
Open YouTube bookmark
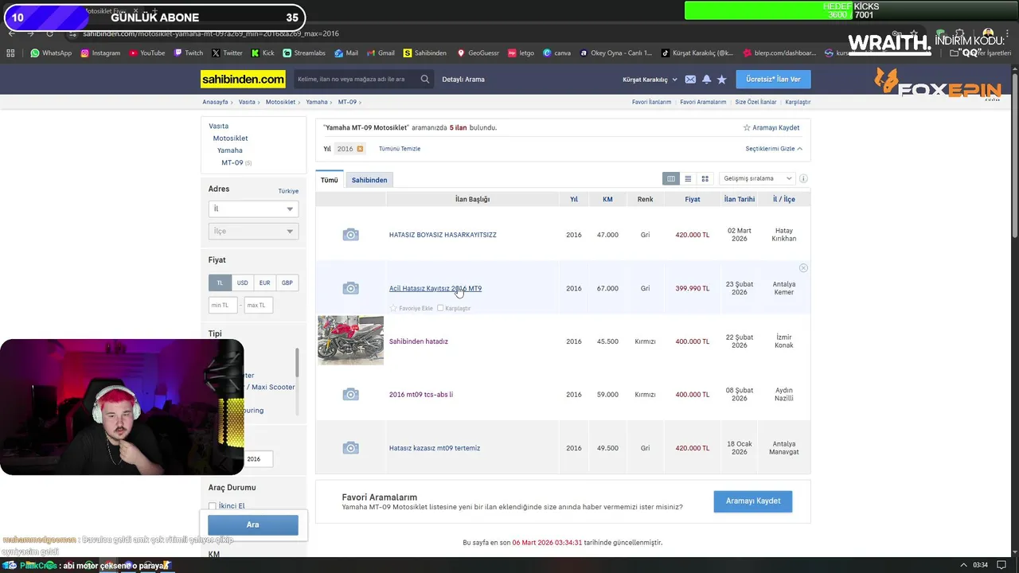point(146,53)
